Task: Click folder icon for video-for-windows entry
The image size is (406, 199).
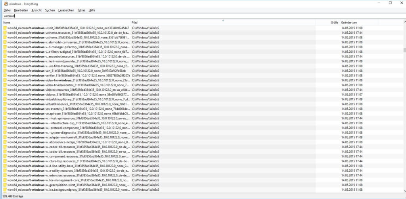Action: coord(5,80)
